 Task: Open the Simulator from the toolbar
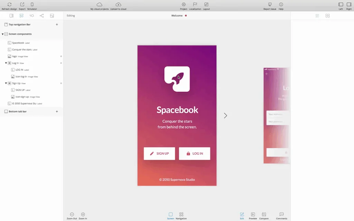(32, 4)
